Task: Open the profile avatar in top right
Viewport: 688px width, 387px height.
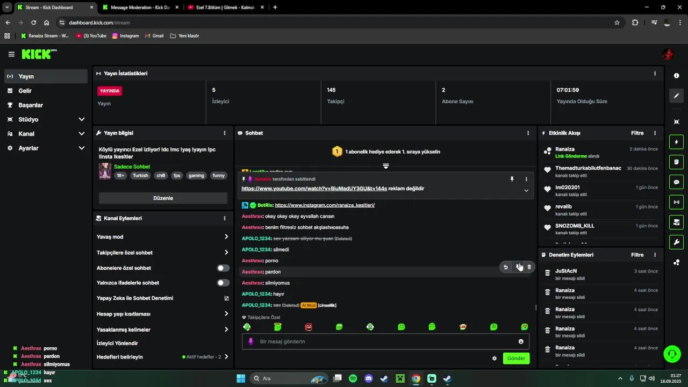Action: (x=668, y=54)
